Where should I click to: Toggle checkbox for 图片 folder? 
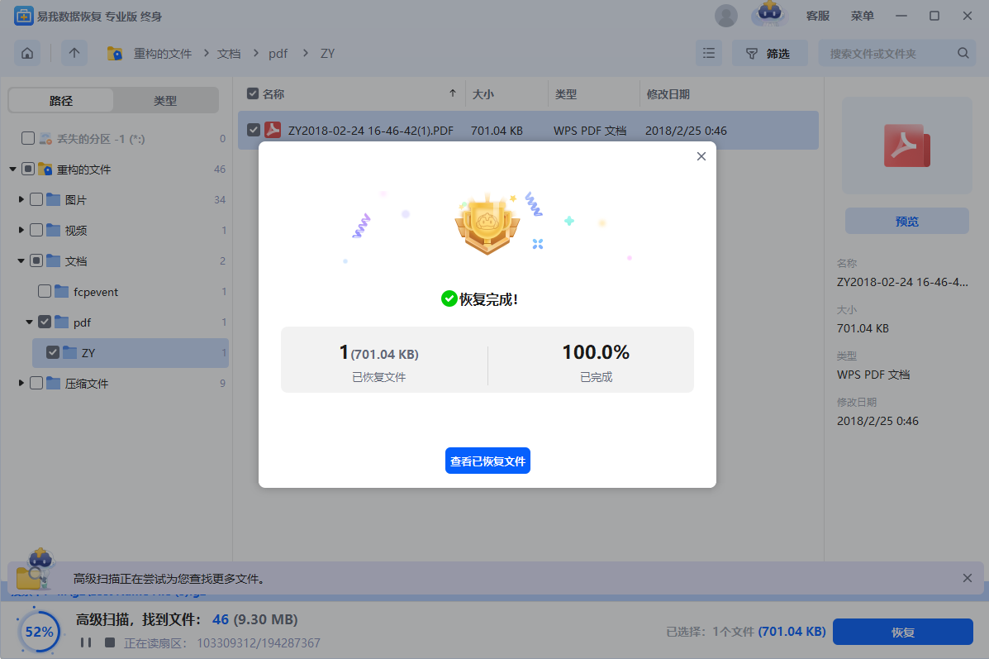tap(36, 200)
